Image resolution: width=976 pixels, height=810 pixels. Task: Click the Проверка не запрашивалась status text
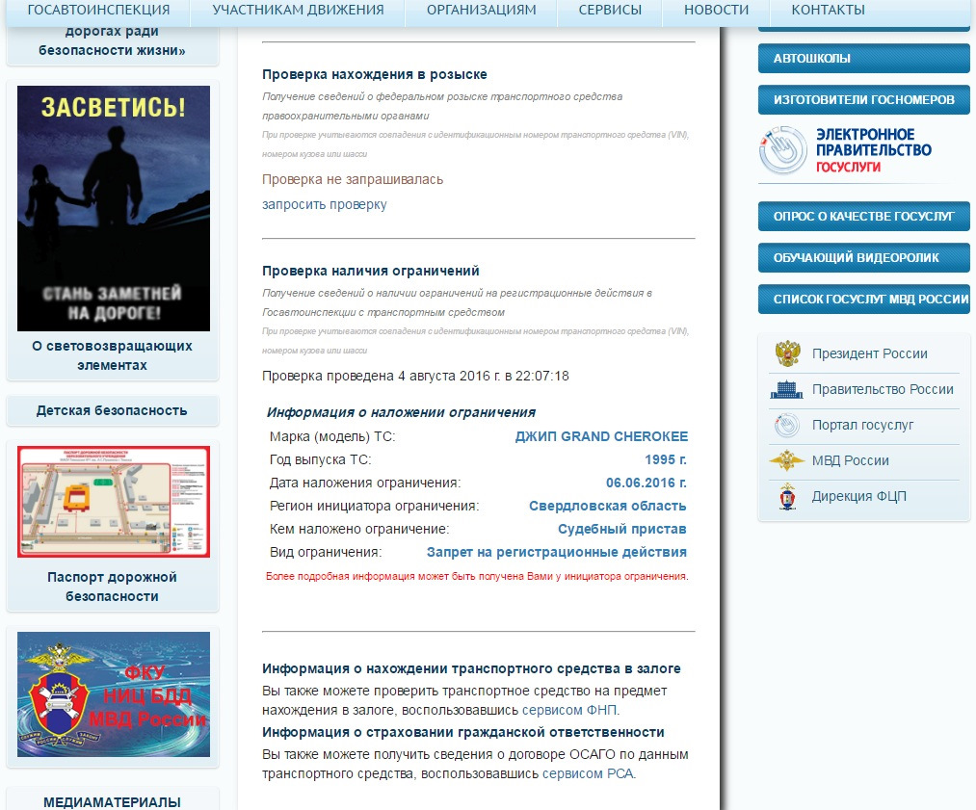tap(353, 179)
